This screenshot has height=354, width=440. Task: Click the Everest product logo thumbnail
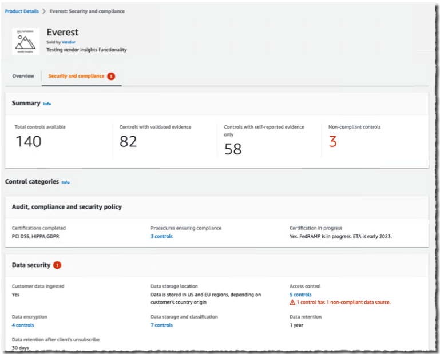(x=26, y=41)
